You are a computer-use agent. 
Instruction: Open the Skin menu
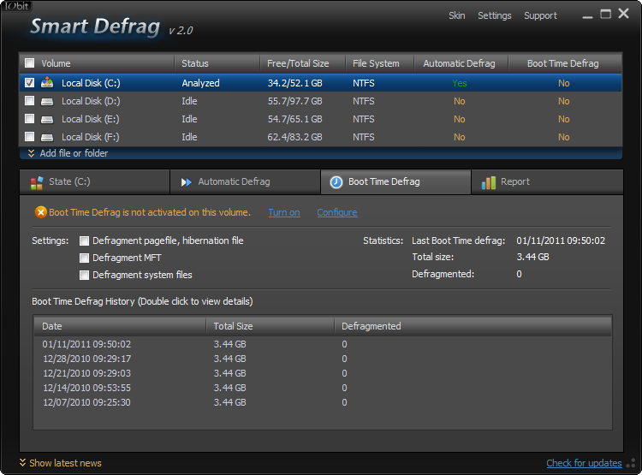(x=456, y=15)
